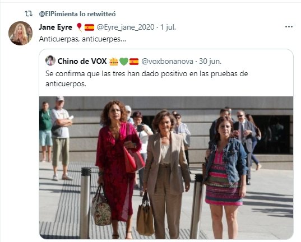
Task: Click the Chino de VOX display name
Action: (82, 62)
